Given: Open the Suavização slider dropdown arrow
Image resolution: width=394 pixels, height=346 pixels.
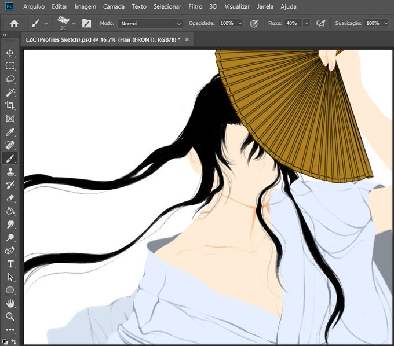Looking at the screenshot, I should (386, 23).
